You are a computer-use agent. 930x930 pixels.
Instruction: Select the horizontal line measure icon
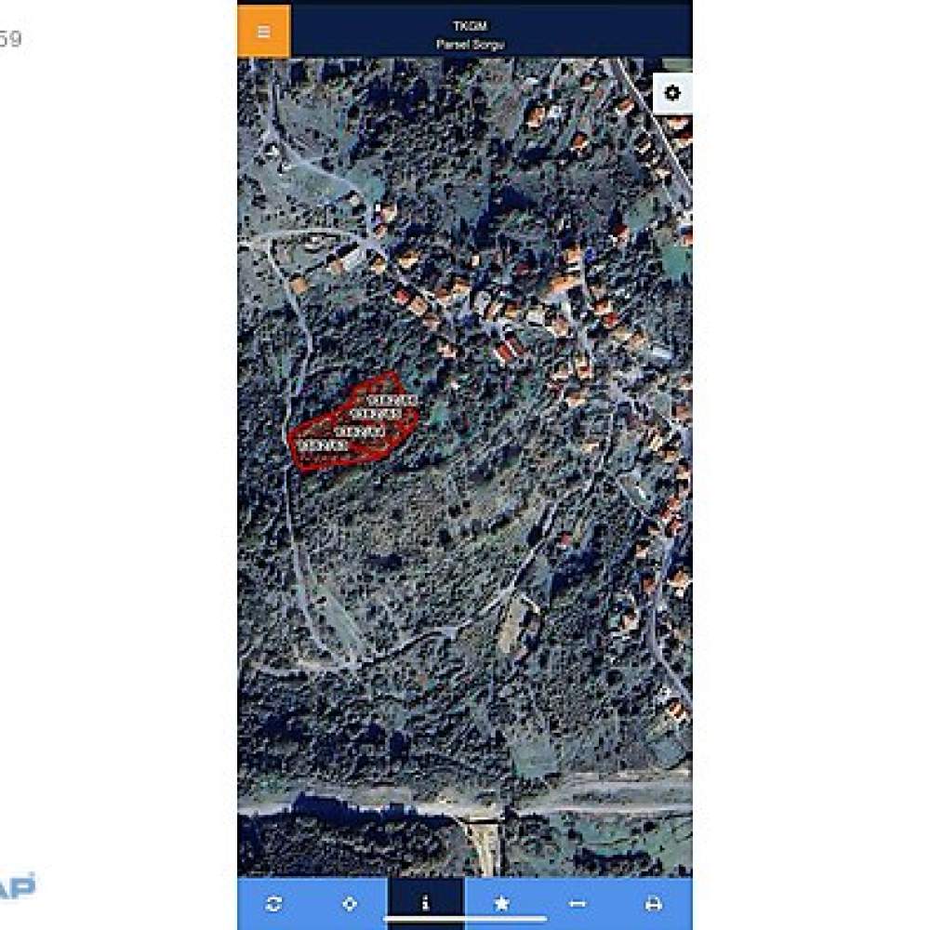pyautogui.click(x=578, y=903)
